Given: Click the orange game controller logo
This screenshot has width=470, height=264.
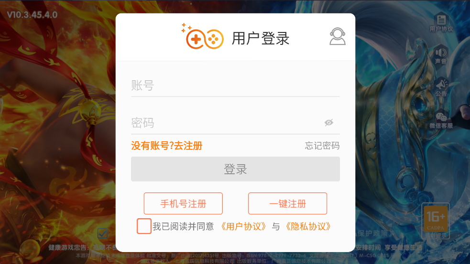Looking at the screenshot, I should (x=203, y=36).
